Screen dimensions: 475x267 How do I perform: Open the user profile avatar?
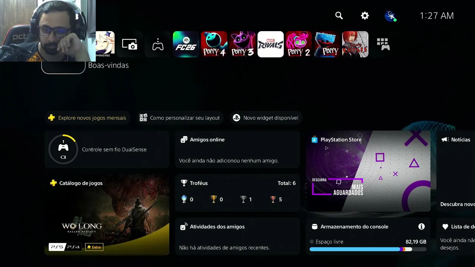(x=390, y=16)
